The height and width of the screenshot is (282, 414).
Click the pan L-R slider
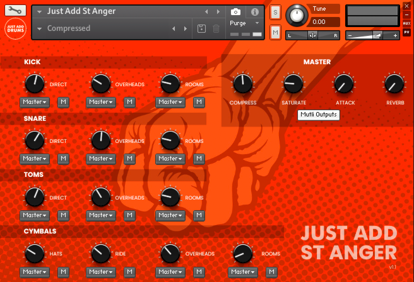312,36
